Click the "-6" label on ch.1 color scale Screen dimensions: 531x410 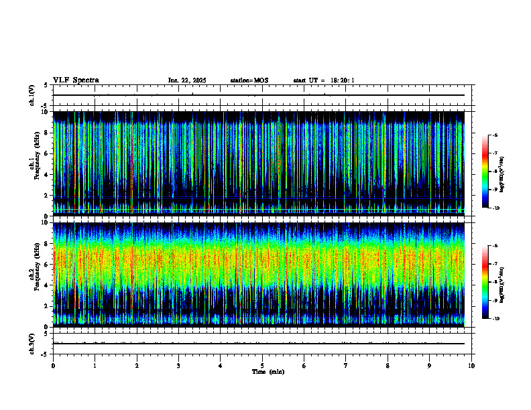(x=495, y=135)
